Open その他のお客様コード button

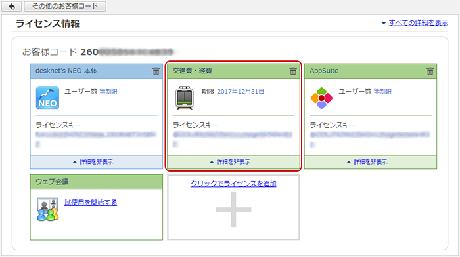tap(65, 6)
